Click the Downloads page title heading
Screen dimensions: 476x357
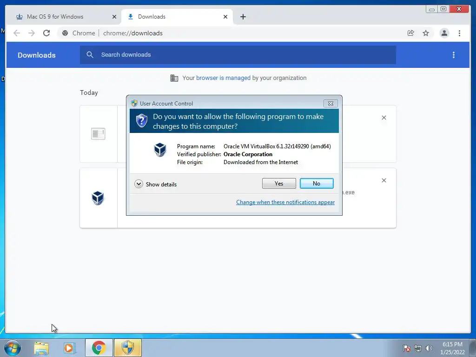point(36,55)
